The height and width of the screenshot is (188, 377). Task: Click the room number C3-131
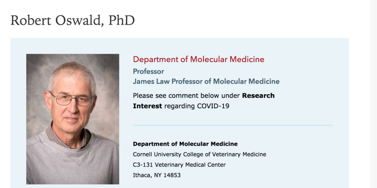pyautogui.click(x=143, y=165)
